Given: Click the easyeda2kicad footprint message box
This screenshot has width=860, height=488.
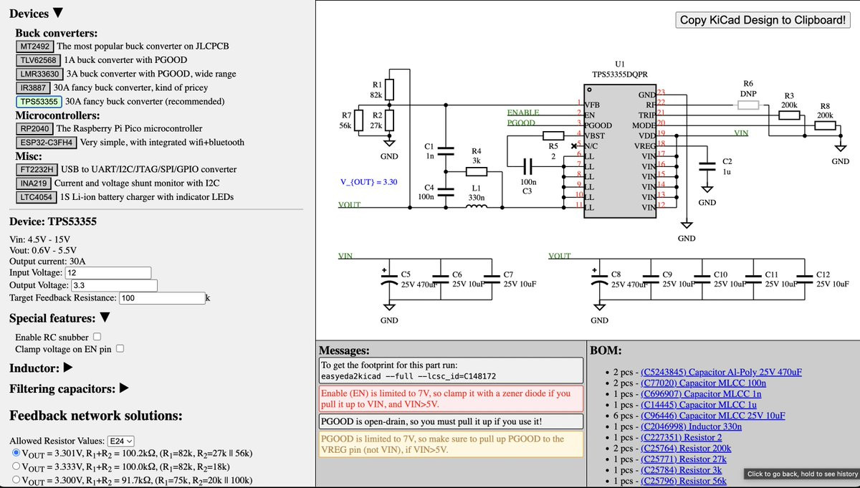Looking at the screenshot, I should click(x=451, y=370).
